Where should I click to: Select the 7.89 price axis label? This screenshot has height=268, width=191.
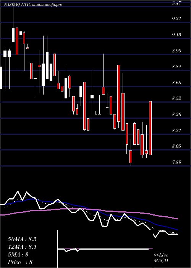(x=176, y=162)
